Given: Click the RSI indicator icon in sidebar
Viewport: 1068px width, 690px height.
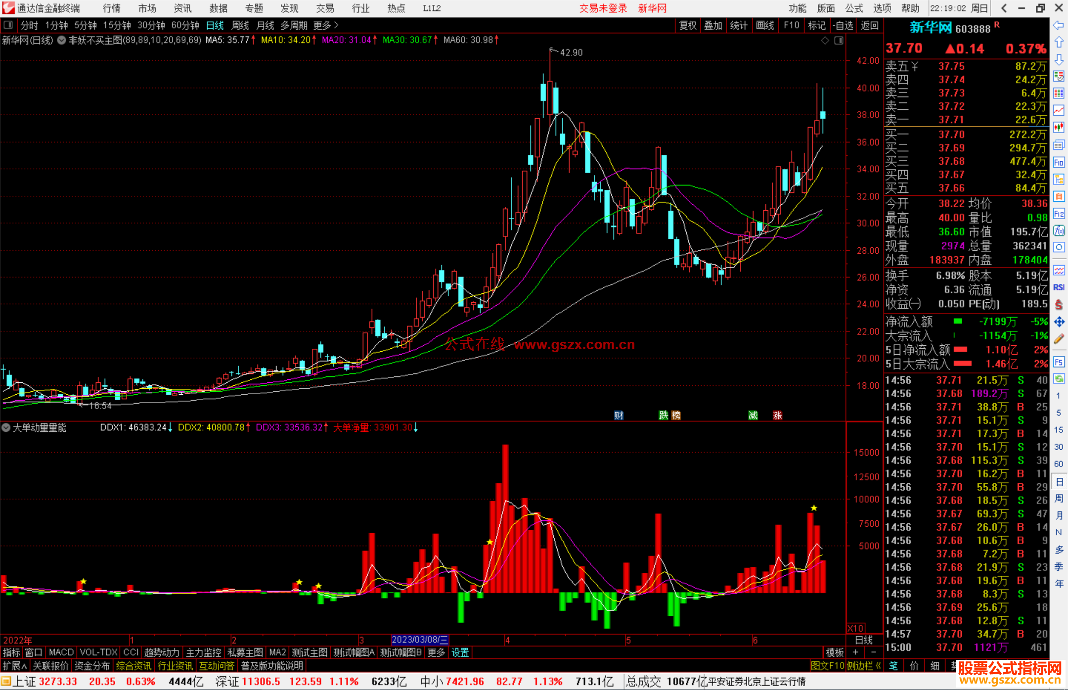Looking at the screenshot, I should [1059, 287].
